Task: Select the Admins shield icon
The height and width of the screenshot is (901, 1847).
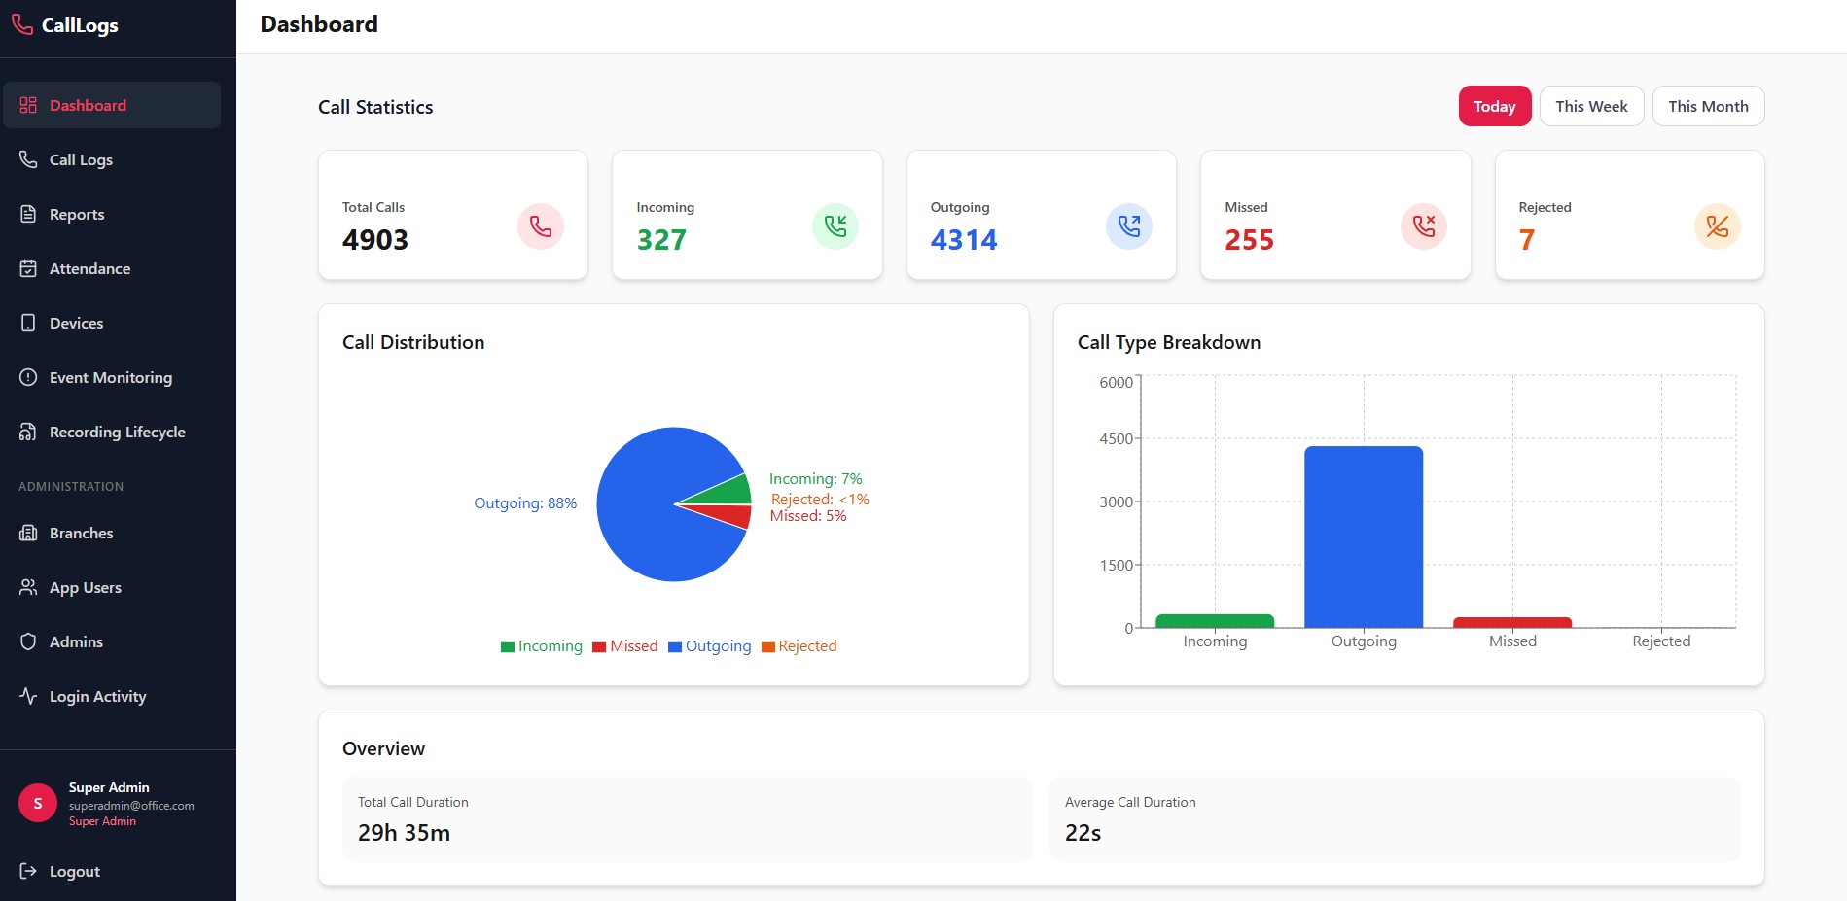Action: 29,641
